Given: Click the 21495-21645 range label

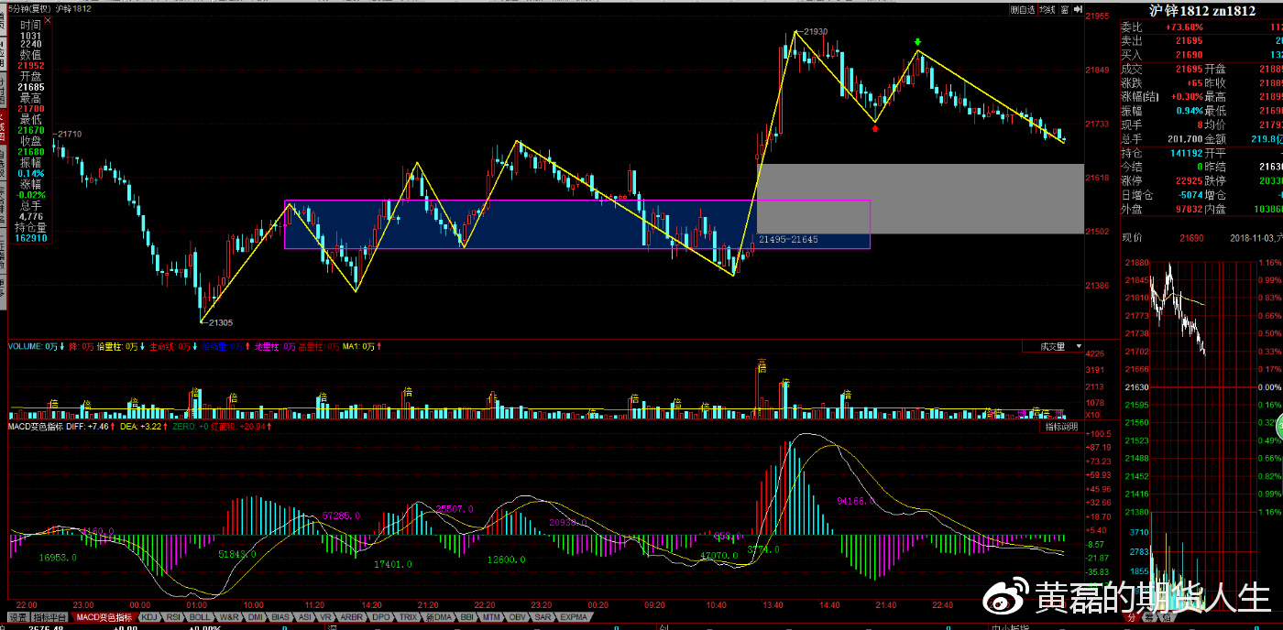Looking at the screenshot, I should [x=788, y=240].
